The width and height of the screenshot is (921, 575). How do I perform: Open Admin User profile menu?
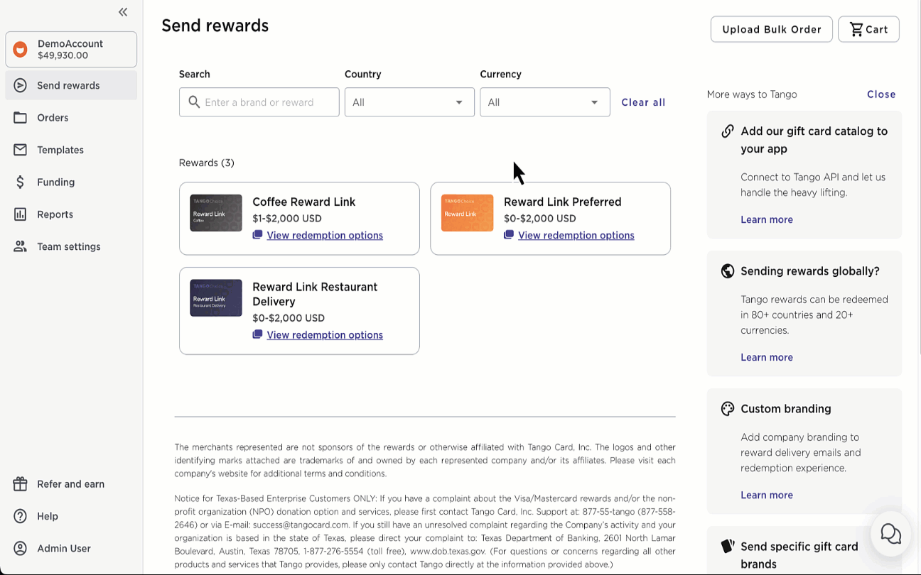point(71,549)
